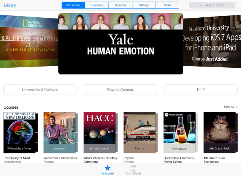Open the Physics course cover

coord(140,133)
